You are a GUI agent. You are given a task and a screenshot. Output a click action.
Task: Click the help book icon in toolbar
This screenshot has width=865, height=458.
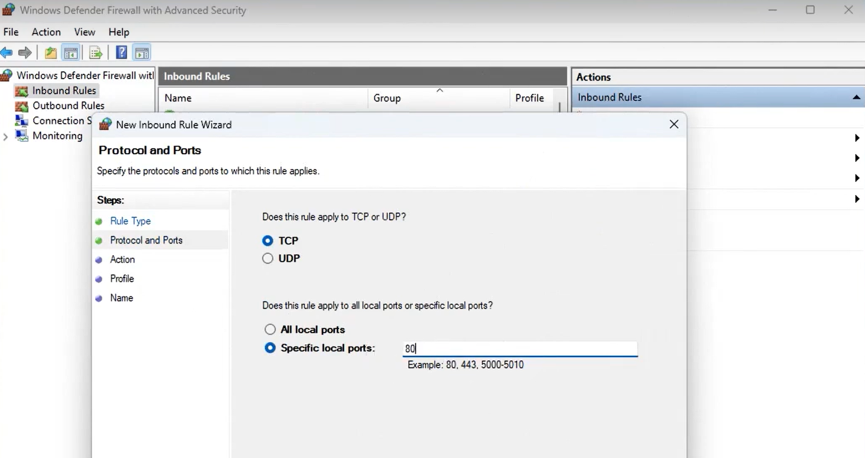pos(121,53)
